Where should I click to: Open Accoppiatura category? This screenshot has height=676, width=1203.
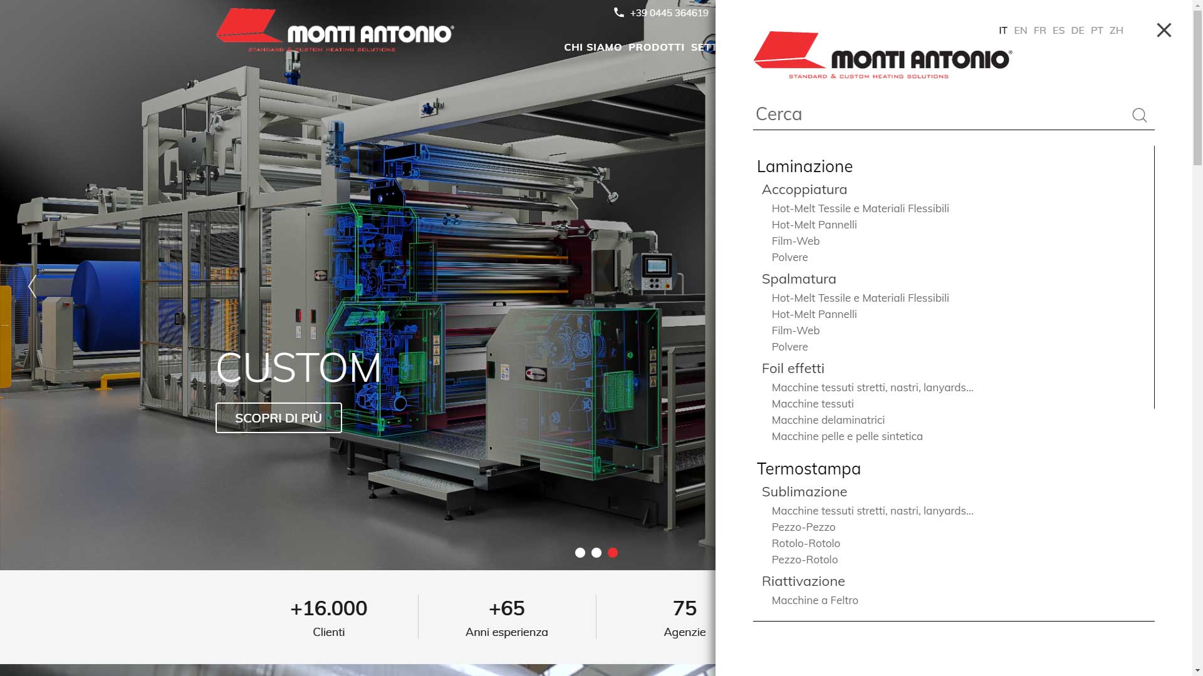(x=804, y=189)
